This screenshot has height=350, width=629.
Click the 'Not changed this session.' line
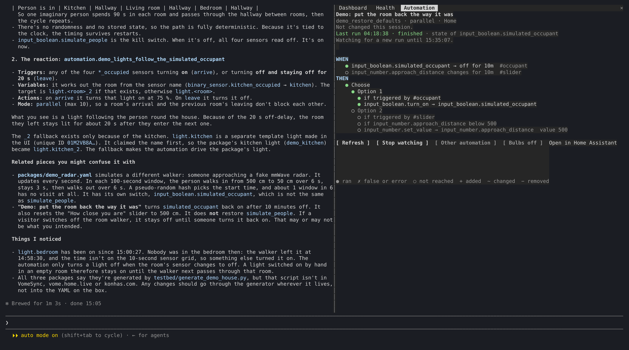point(374,27)
